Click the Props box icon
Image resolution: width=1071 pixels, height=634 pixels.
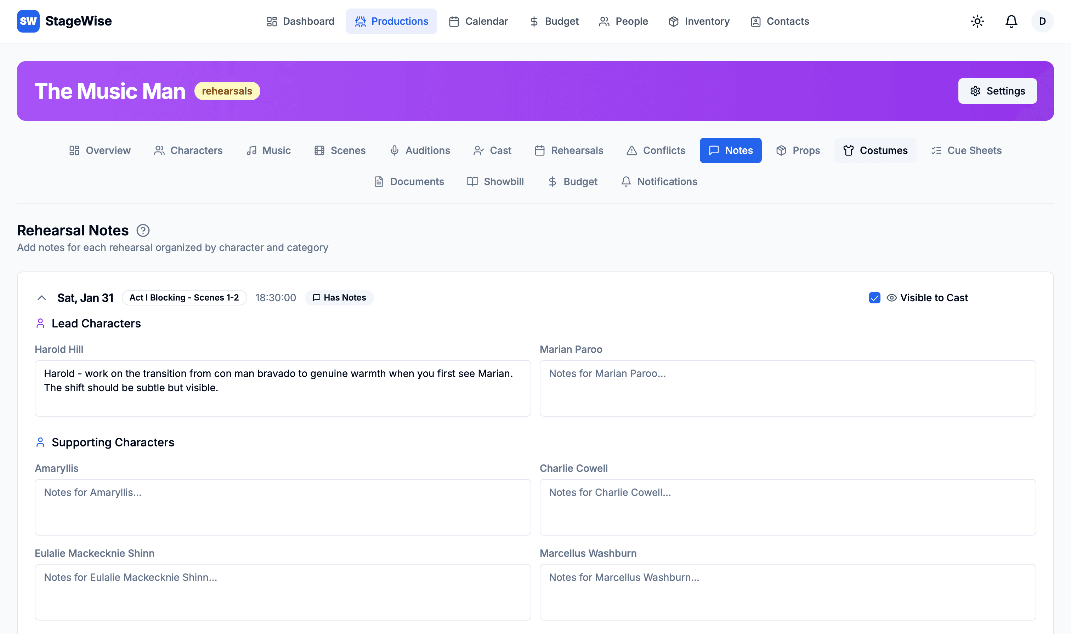(x=781, y=150)
